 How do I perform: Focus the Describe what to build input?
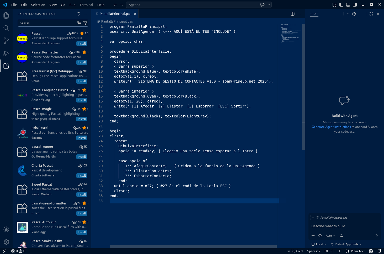point(345,226)
